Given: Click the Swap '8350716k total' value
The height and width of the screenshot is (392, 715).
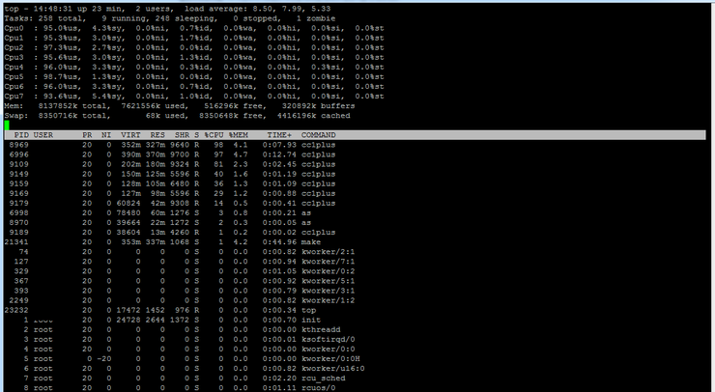Looking at the screenshot, I should 73,116.
